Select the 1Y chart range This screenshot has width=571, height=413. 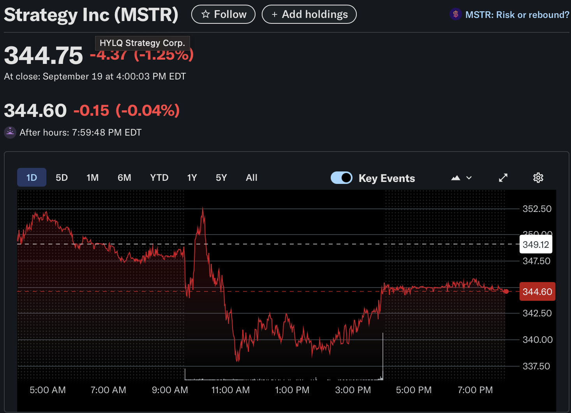pyautogui.click(x=192, y=178)
